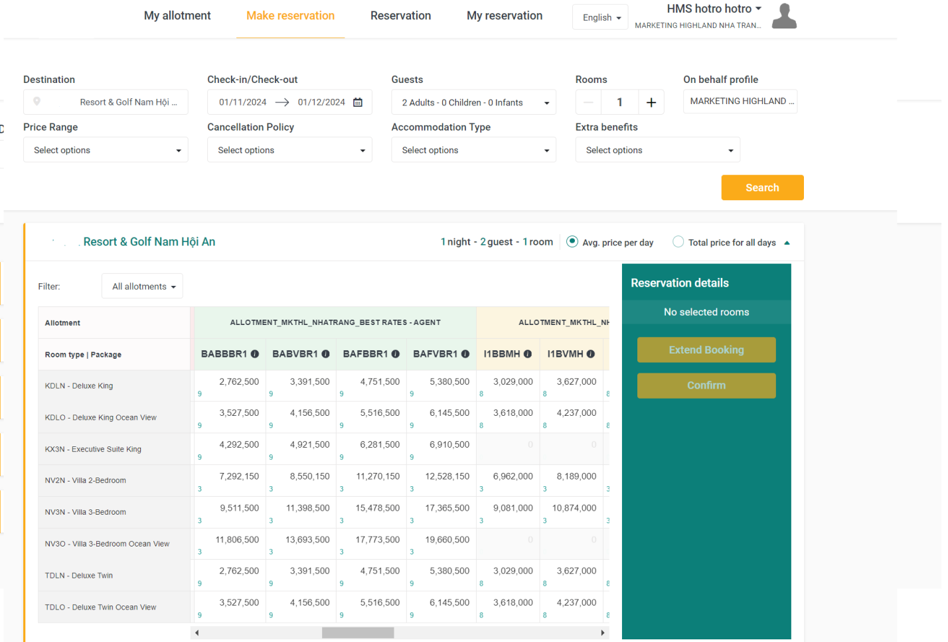Click info icon beside BAFVBR1 package
This screenshot has height=642, width=948.
point(465,354)
